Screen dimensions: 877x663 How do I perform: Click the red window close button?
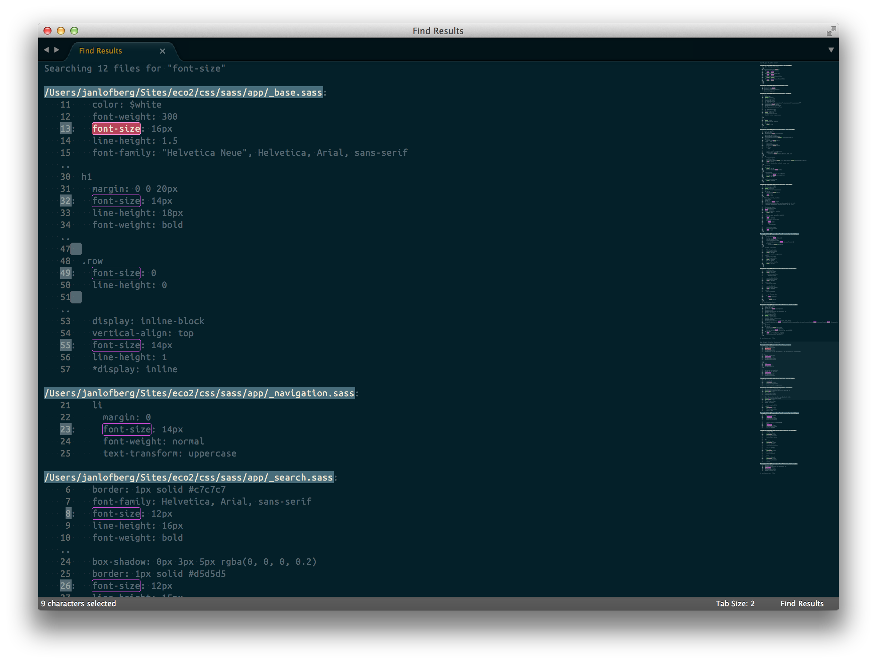[47, 31]
